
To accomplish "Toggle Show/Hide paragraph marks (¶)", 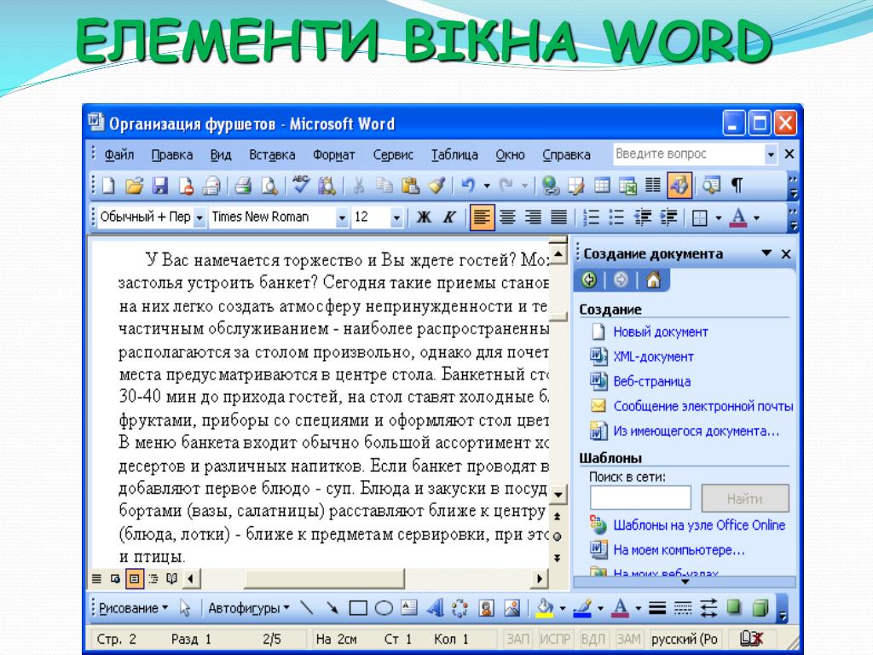I will 737,185.
